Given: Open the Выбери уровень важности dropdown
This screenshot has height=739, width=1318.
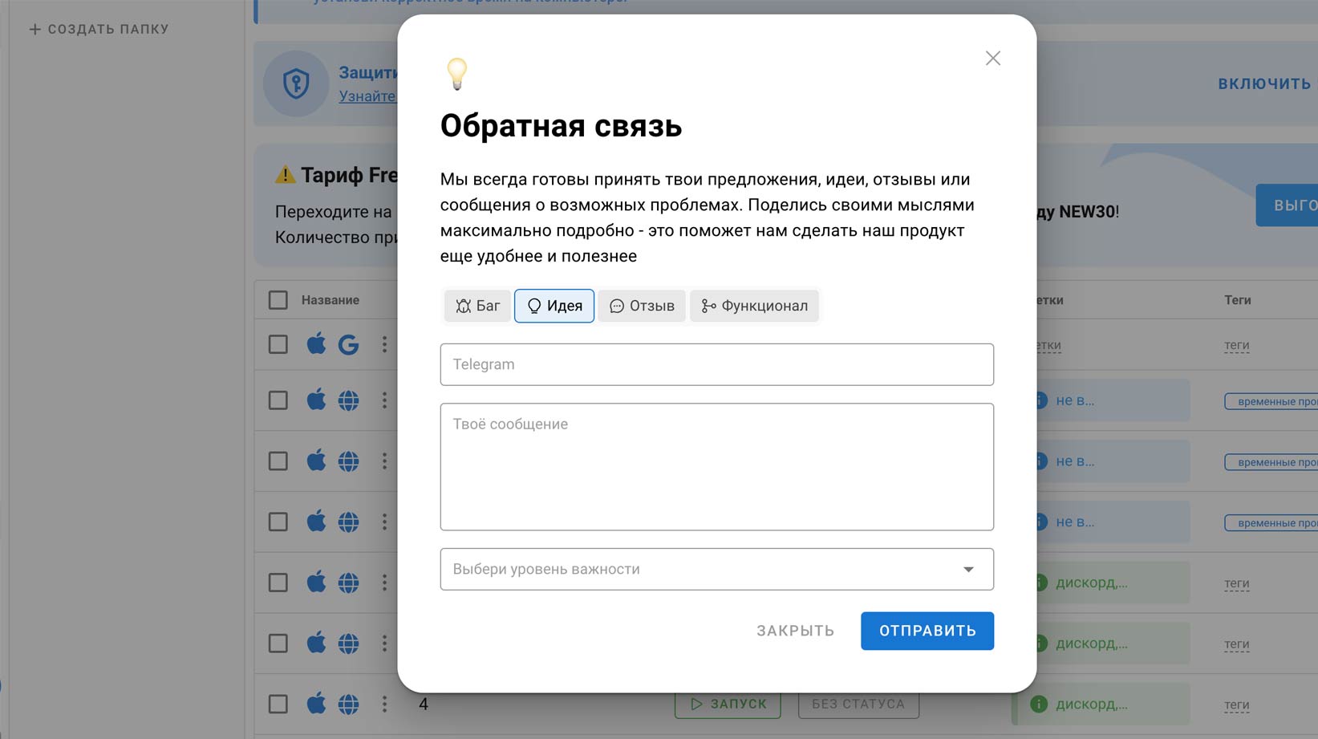Looking at the screenshot, I should click(x=716, y=569).
